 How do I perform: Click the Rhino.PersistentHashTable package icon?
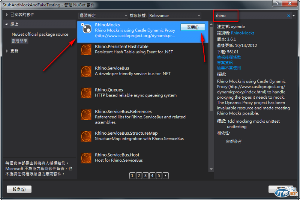pos(86,50)
